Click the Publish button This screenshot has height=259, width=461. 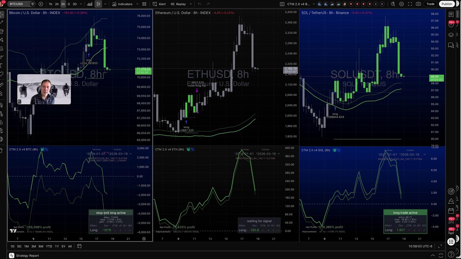click(447, 4)
